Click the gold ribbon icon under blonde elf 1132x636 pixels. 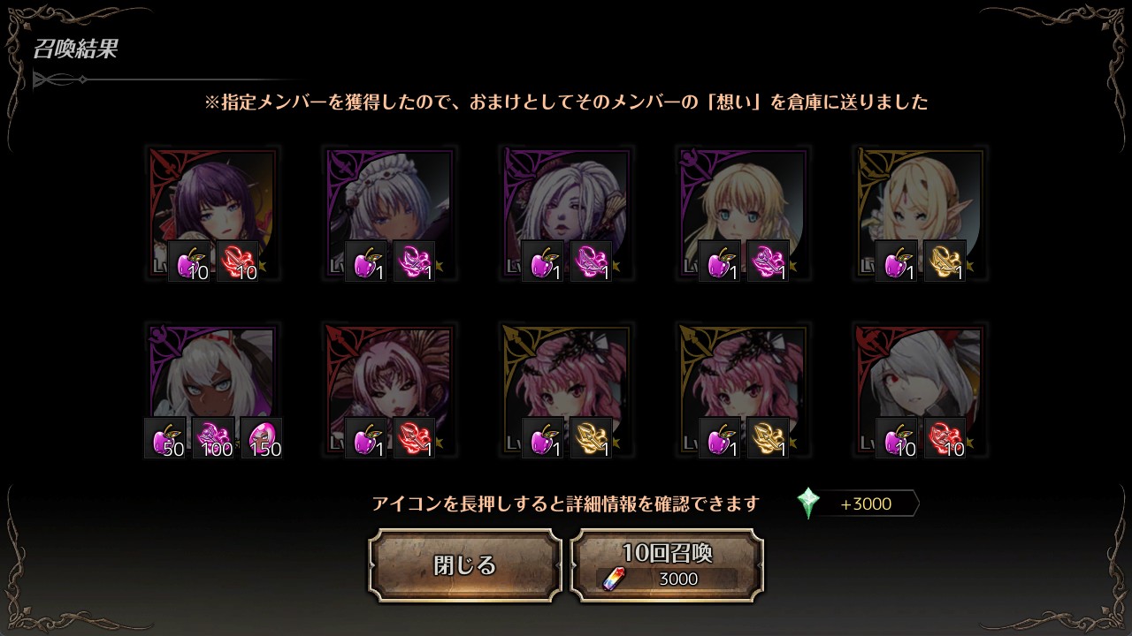click(945, 261)
